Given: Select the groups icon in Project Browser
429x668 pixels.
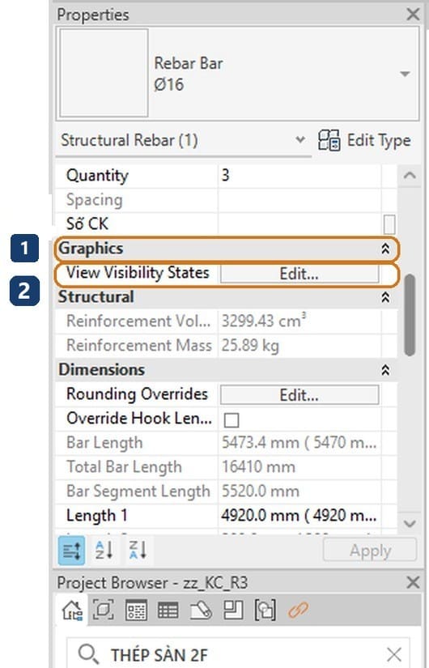Looking at the screenshot, I should click(x=265, y=610).
